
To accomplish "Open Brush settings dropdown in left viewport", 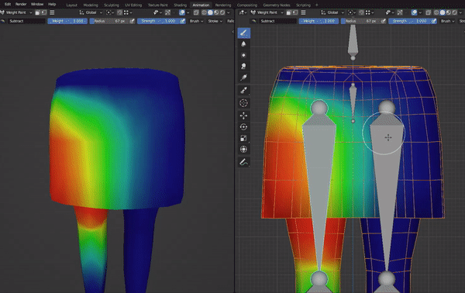I will tap(196, 21).
